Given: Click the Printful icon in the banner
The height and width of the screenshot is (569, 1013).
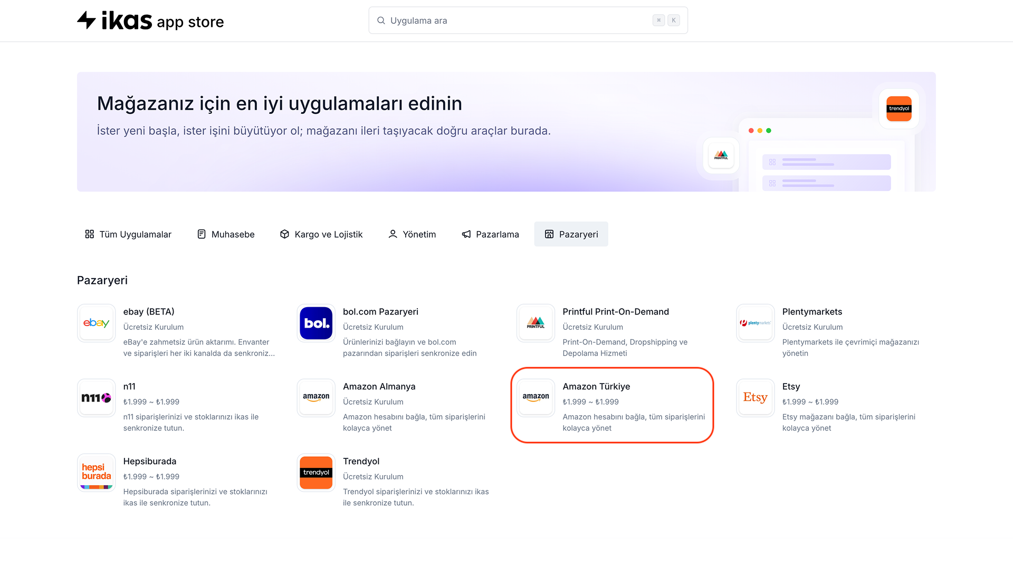Looking at the screenshot, I should tap(721, 156).
